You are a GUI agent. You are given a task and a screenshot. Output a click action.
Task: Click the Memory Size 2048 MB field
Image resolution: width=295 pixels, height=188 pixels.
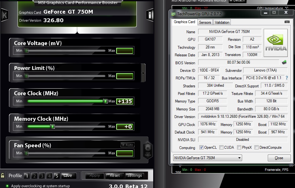[212, 109]
